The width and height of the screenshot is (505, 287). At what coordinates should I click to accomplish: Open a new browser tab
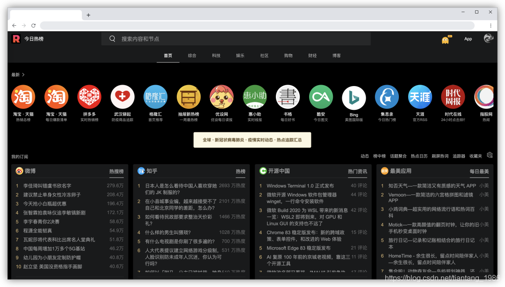[x=88, y=15]
